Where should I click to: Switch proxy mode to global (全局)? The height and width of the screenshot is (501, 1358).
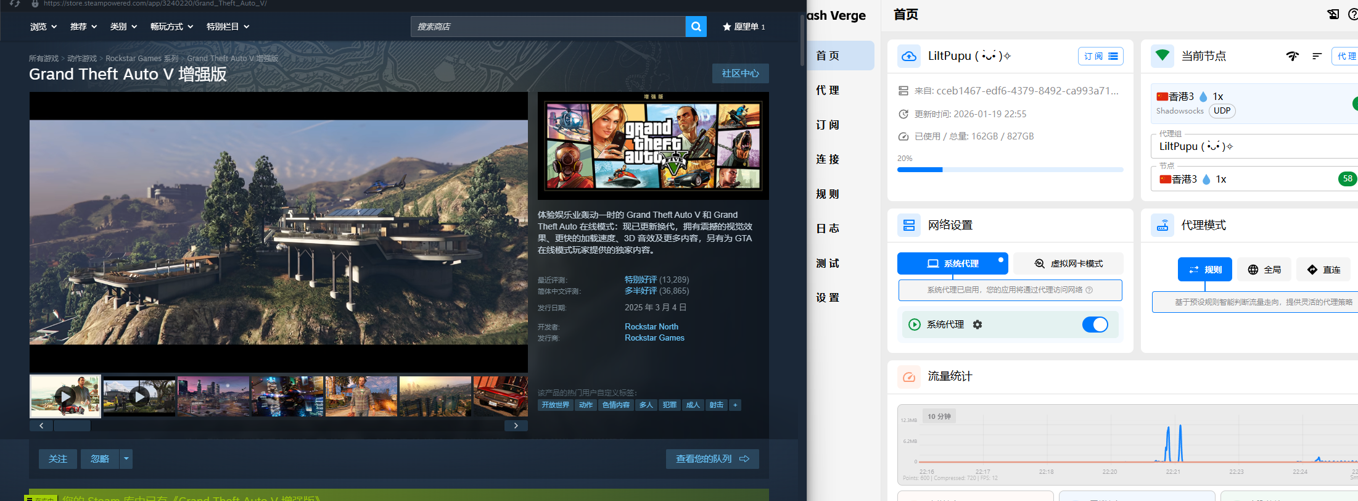tap(1264, 270)
